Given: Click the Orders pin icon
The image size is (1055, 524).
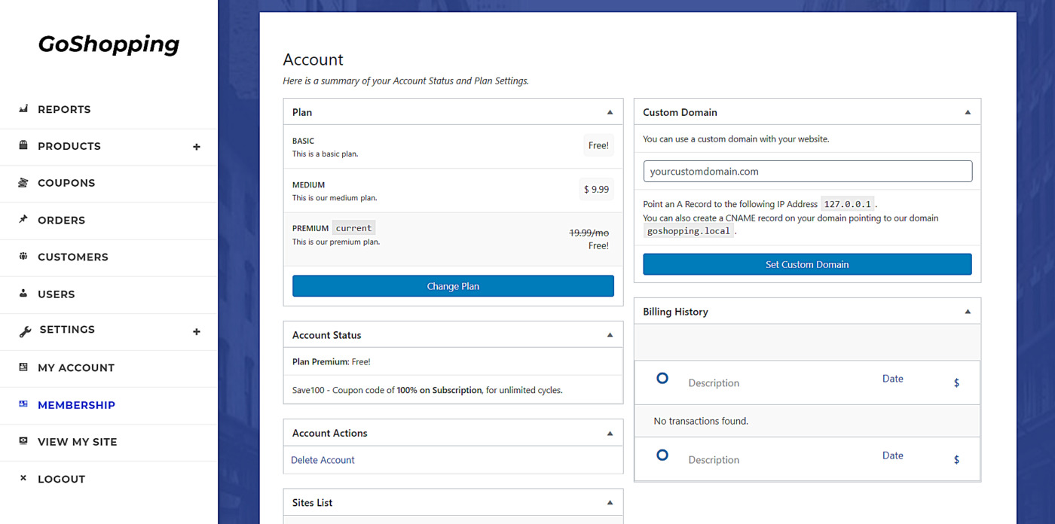Looking at the screenshot, I should point(23,219).
